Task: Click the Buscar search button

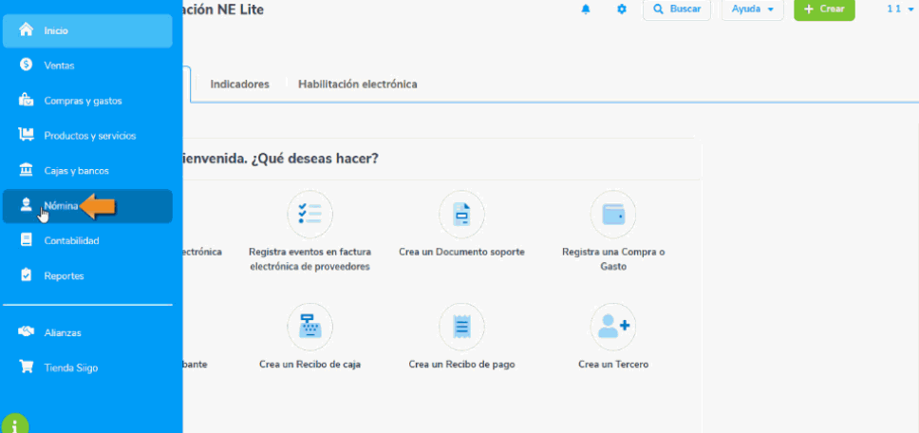Action: [677, 9]
